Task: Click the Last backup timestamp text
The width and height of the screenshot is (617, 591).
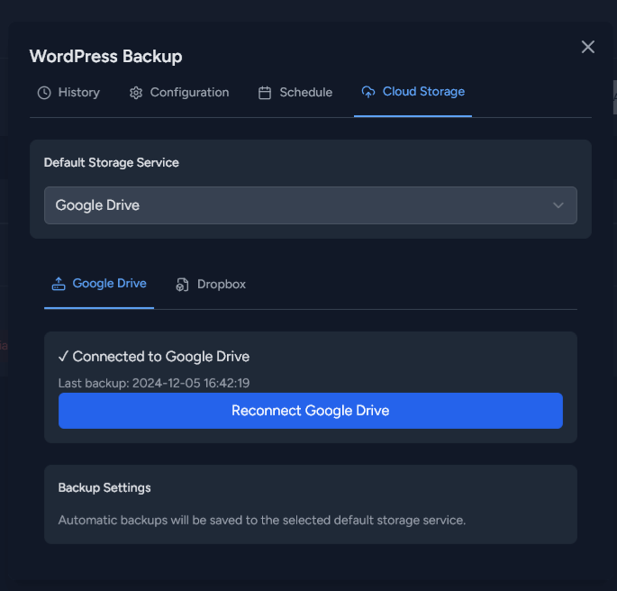Action: (154, 383)
